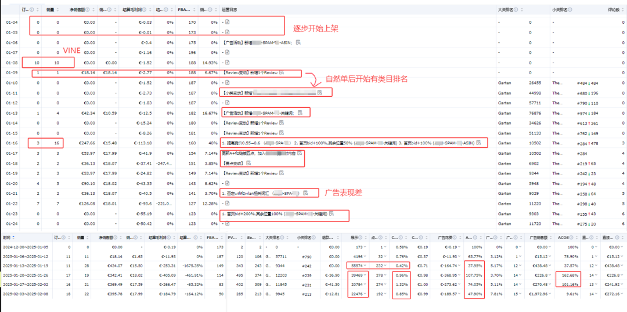The height and width of the screenshot is (312, 627).
Task: Show info tooltip for 结算毛利润 in top table
Action: point(144,9)
